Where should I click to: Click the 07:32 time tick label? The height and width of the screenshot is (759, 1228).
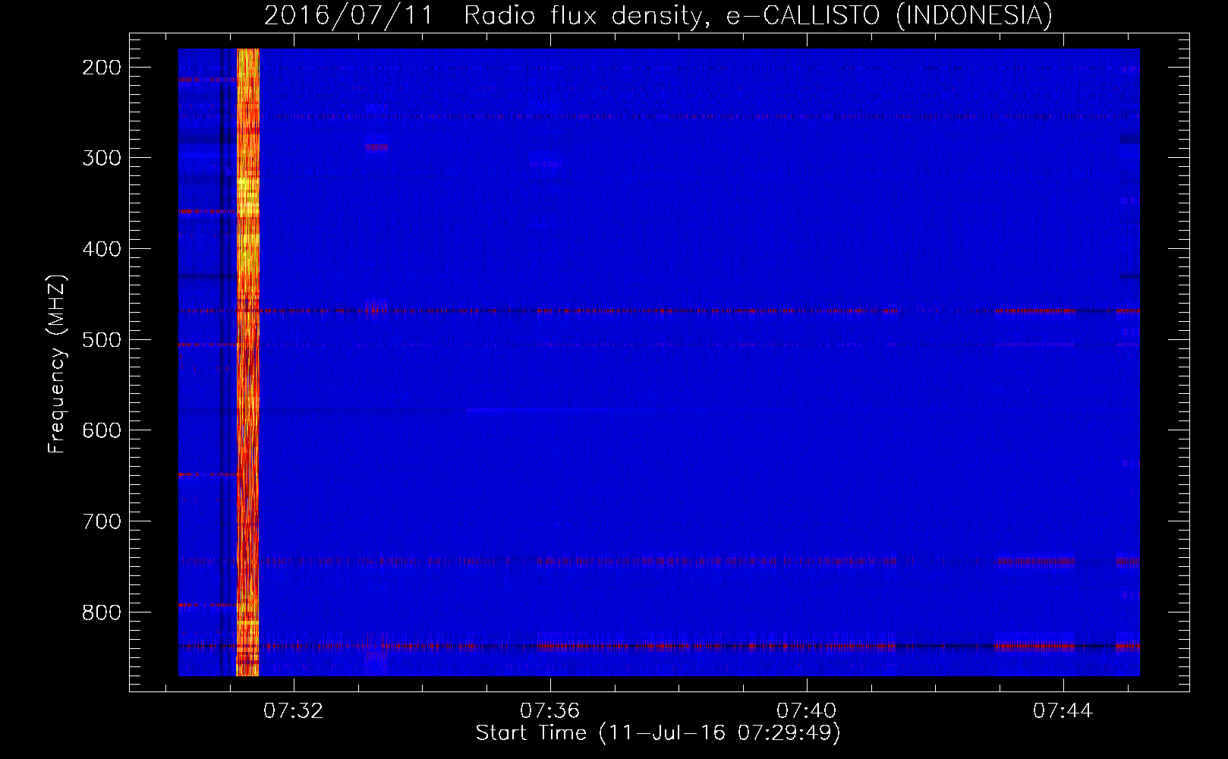pyautogui.click(x=293, y=710)
